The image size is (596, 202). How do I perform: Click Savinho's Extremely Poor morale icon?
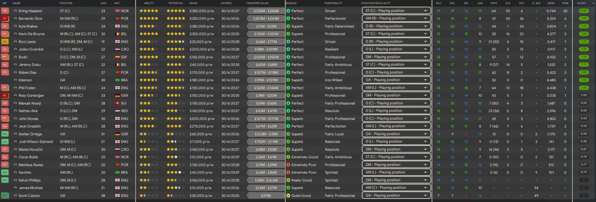tap(288, 172)
